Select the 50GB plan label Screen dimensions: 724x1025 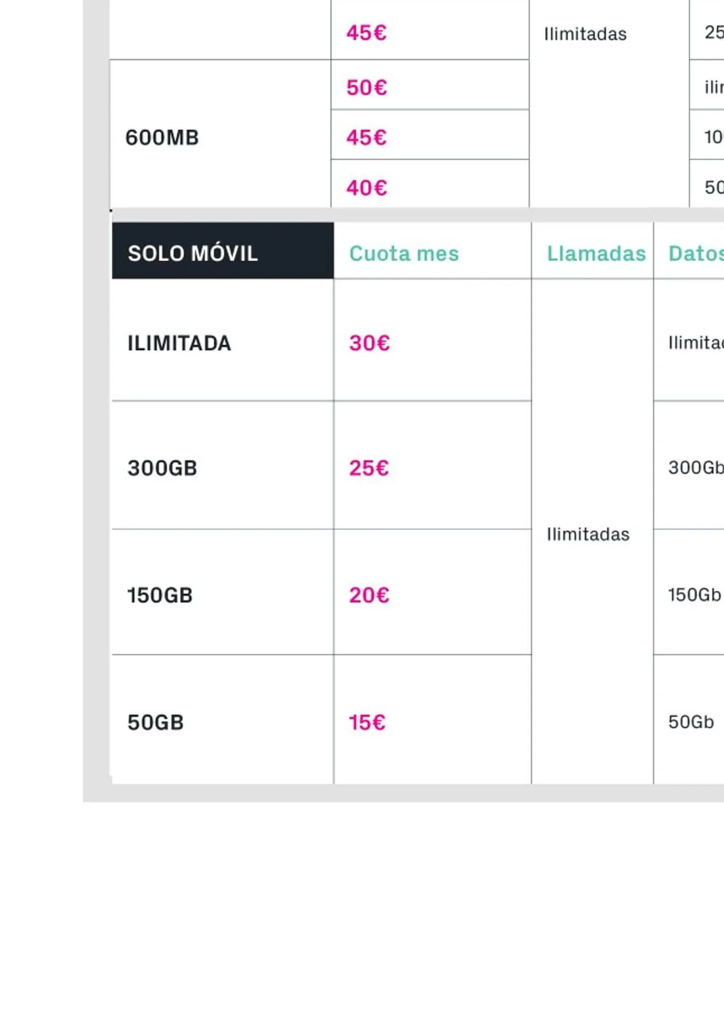coord(155,723)
